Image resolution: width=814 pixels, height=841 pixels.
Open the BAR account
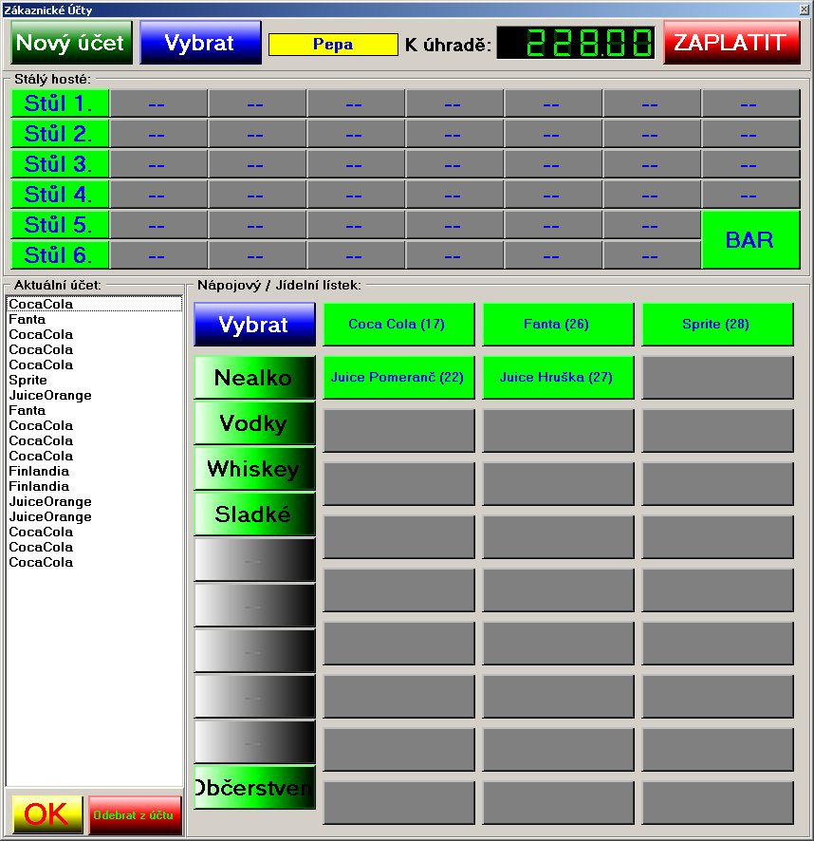tap(750, 240)
